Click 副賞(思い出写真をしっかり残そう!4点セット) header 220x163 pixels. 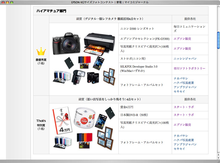click(x=110, y=99)
